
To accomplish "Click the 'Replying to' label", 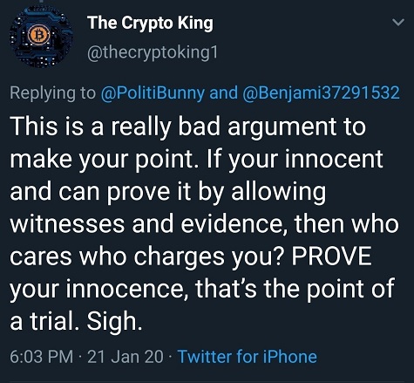I will point(52,93).
